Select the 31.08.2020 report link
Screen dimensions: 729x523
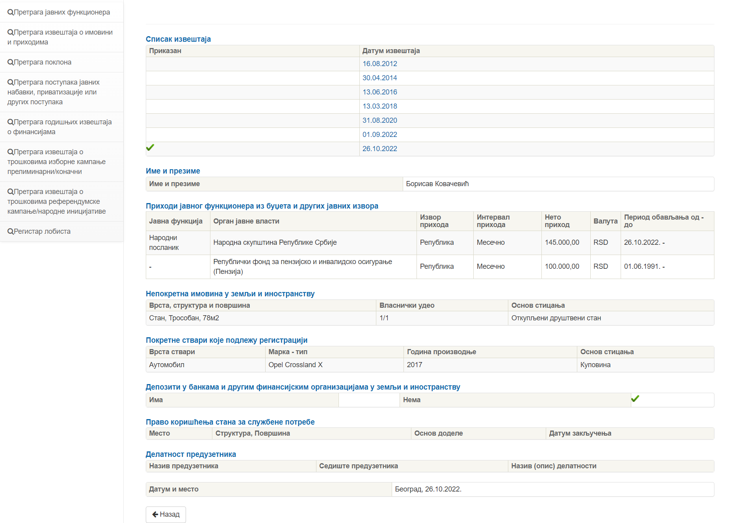point(379,120)
